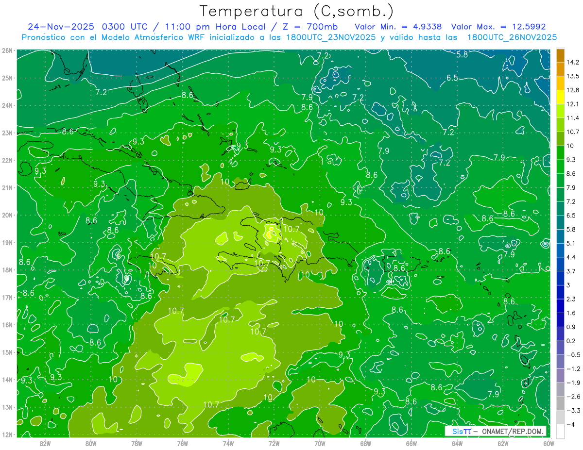Click the 24N latitude axis label
Viewport: 583px width, 450px height.
point(7,105)
